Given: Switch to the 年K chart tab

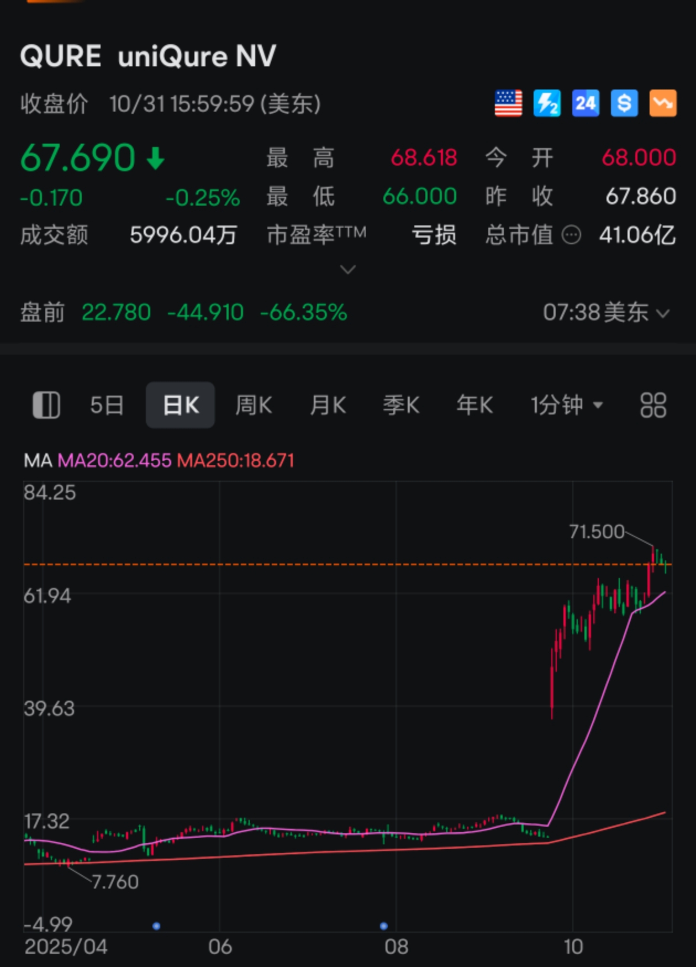Looking at the screenshot, I should pyautogui.click(x=474, y=405).
